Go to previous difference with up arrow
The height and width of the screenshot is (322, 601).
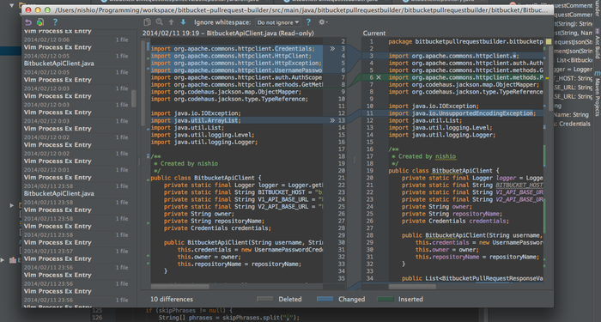click(x=172, y=22)
